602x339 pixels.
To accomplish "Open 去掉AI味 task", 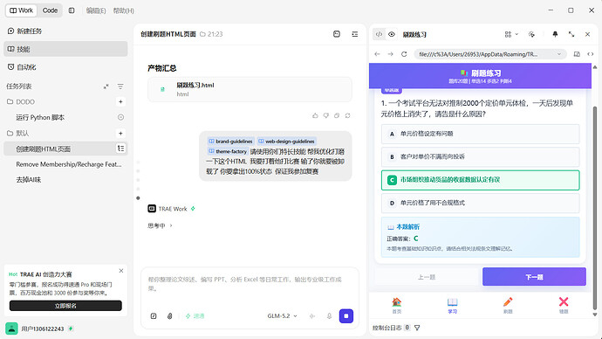I will (29, 179).
